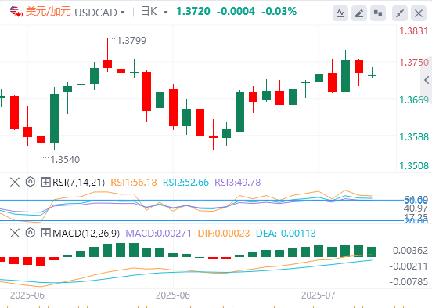Remove the MACD indicator panel
432x308 pixels.
tap(15, 233)
